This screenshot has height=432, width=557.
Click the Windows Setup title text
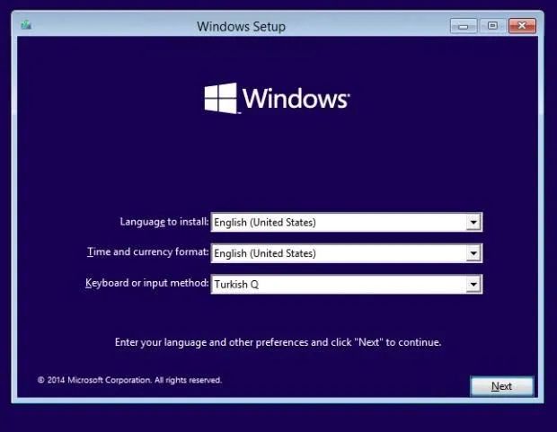(x=241, y=27)
